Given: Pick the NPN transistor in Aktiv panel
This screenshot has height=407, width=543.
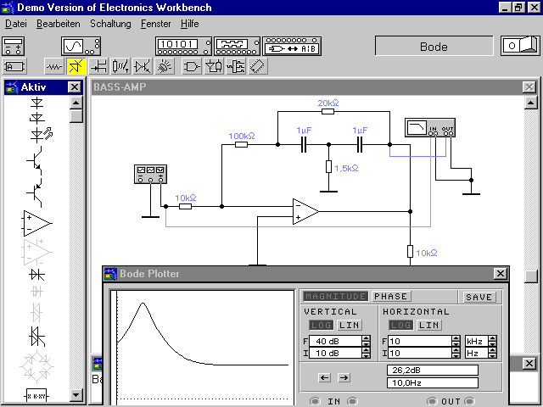Looking at the screenshot, I should 37,159.
